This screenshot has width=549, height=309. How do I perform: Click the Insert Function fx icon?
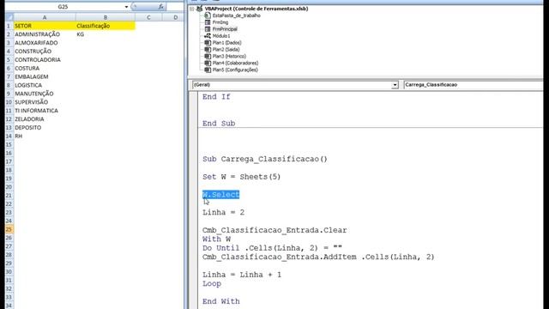pyautogui.click(x=160, y=7)
